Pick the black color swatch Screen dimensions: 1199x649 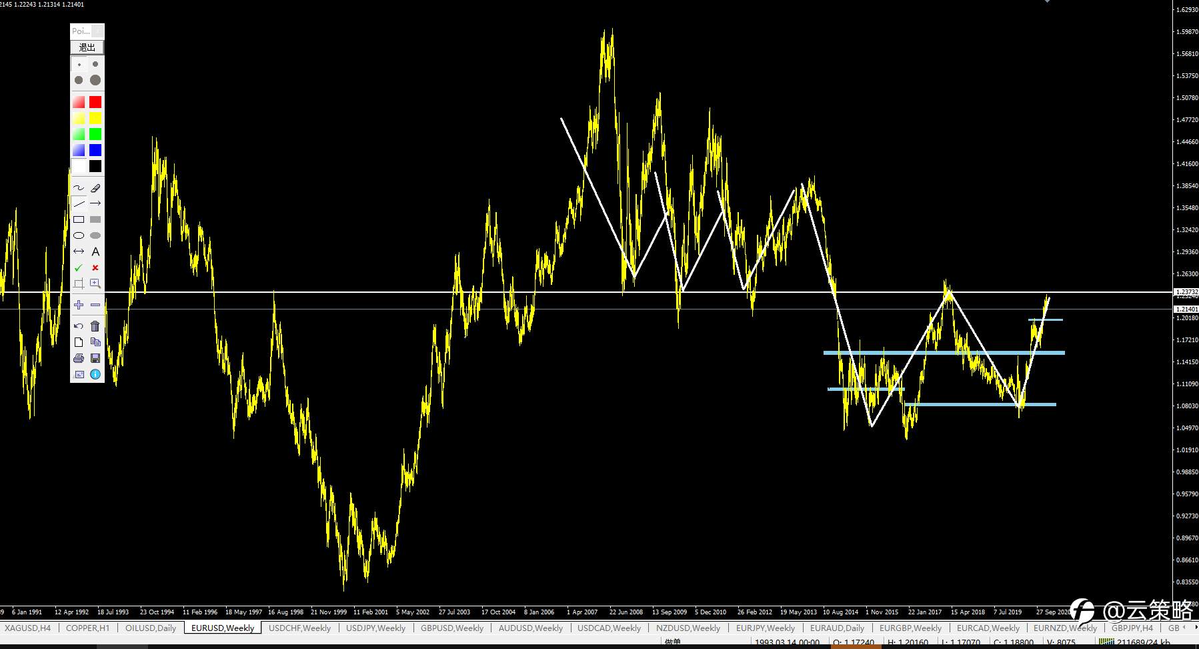[x=95, y=166]
